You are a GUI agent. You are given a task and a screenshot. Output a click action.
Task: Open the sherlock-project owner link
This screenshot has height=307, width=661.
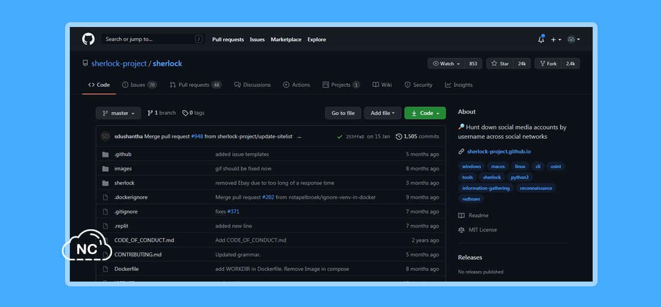tap(119, 64)
